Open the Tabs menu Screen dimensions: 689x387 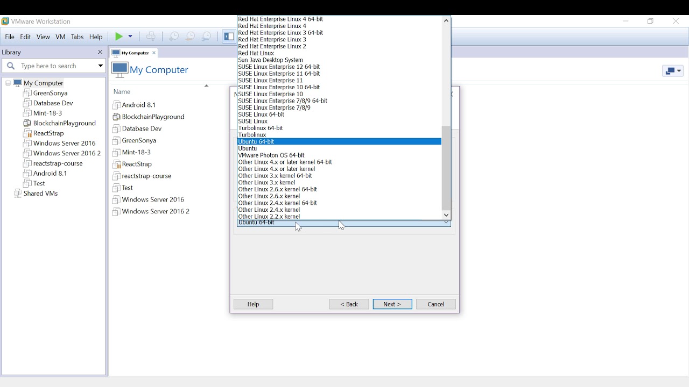[x=78, y=37]
